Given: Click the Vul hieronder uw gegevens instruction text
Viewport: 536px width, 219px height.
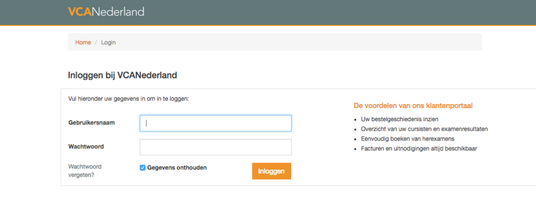Looking at the screenshot, I should point(129,99).
